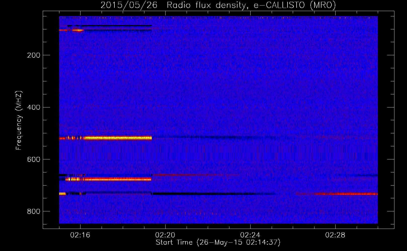Viewport: 407px width, 251px height.
Task: Click the 'Frequency (MHZ)' axis label
Action: 19,120
